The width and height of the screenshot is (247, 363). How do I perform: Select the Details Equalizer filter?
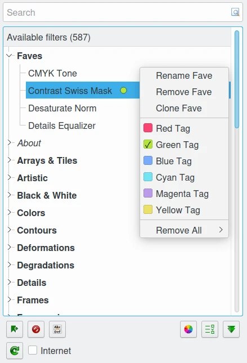62,126
